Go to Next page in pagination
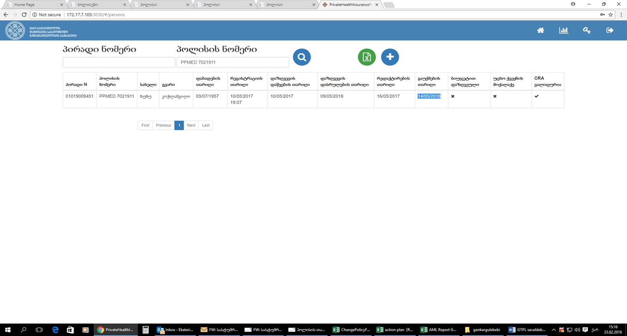The height and width of the screenshot is (336, 627). tap(191, 125)
